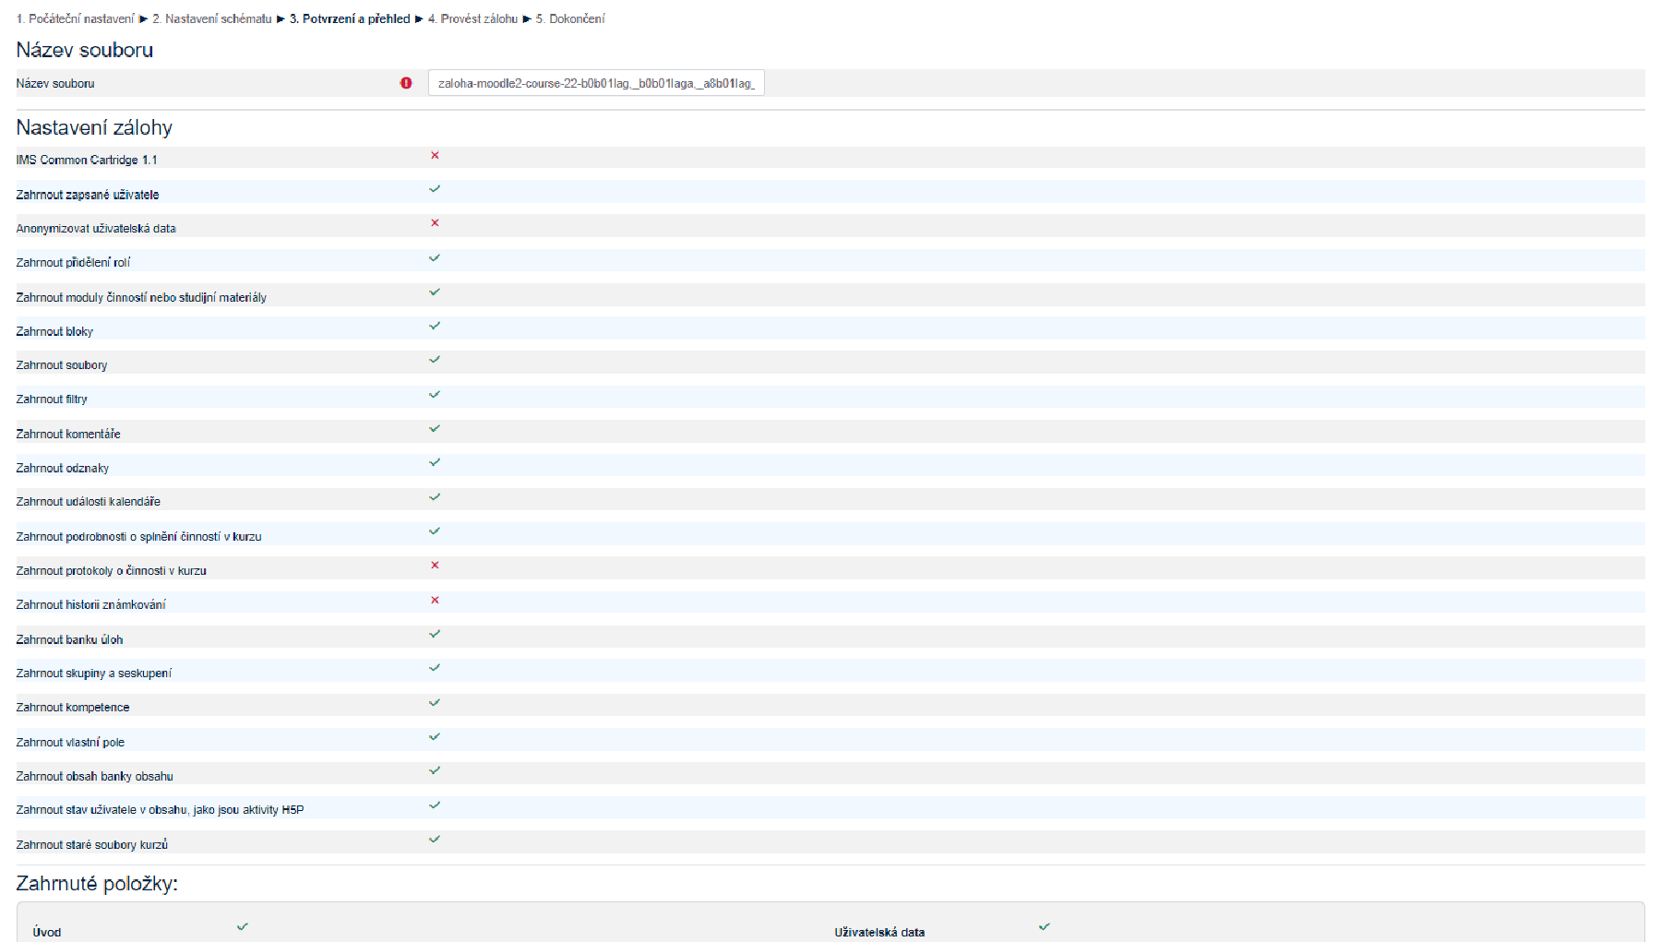Click the red cross for Anonymizovat uživatelská data
Image resolution: width=1661 pixels, height=942 pixels.
coord(435,223)
